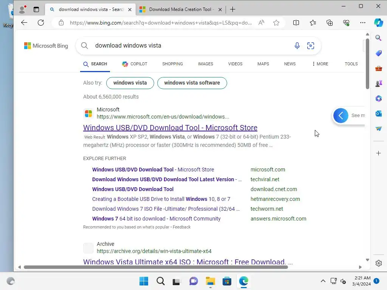This screenshot has width=387, height=290.
Task: Open Favorites list icon
Action: (x=313, y=23)
